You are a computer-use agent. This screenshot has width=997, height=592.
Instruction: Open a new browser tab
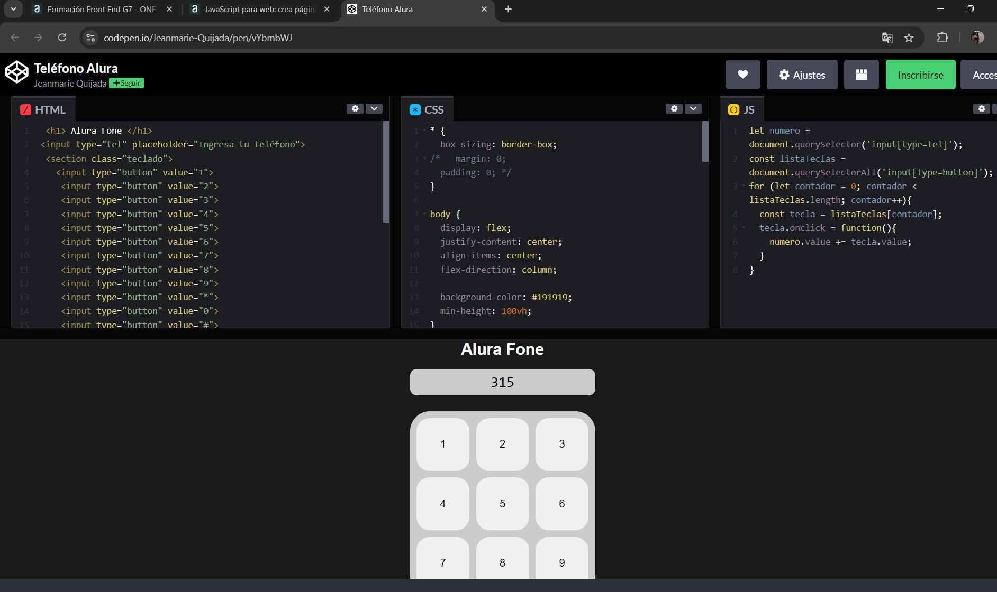click(x=508, y=9)
